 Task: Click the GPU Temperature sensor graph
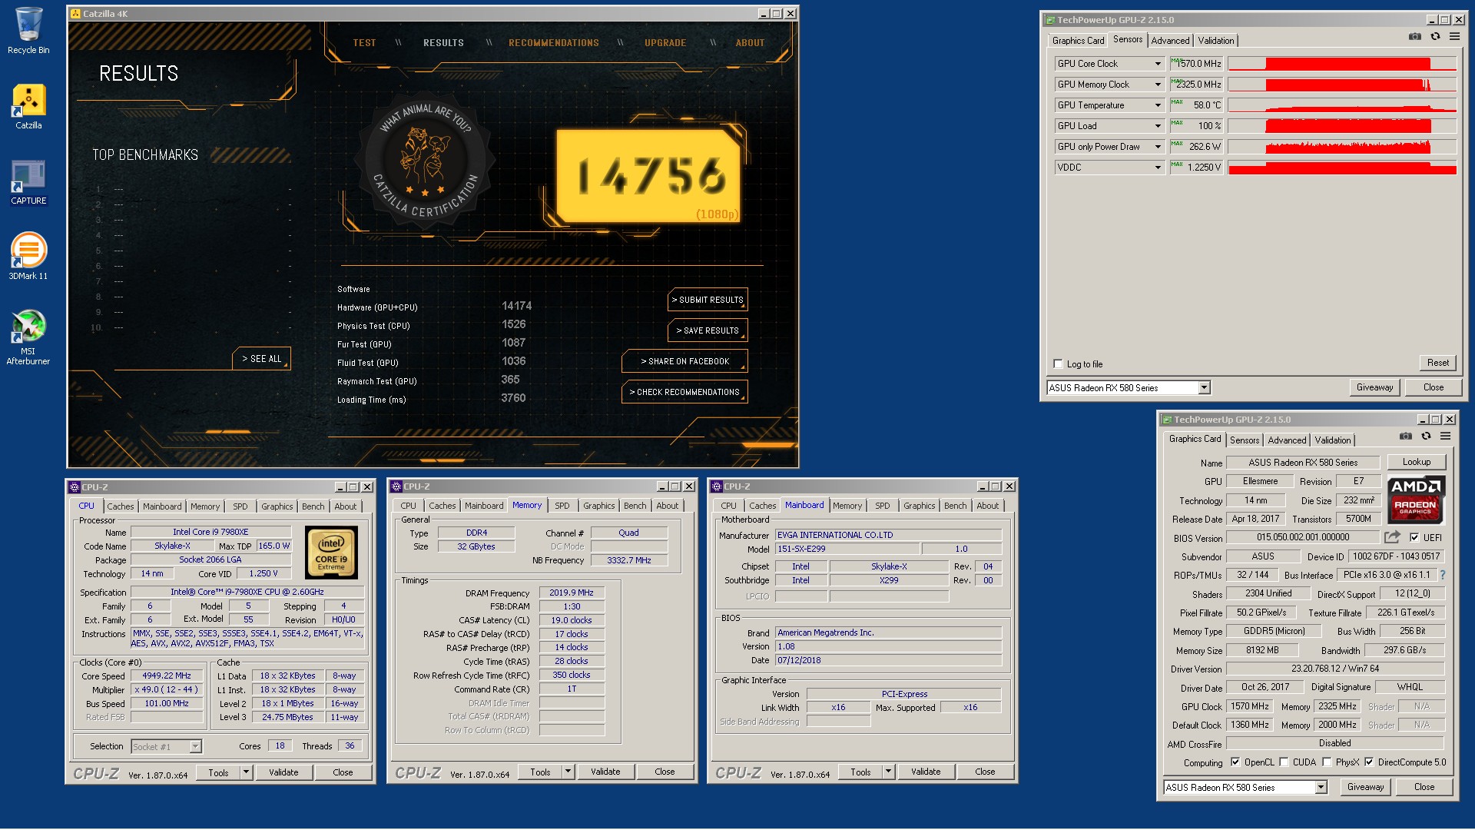point(1342,105)
